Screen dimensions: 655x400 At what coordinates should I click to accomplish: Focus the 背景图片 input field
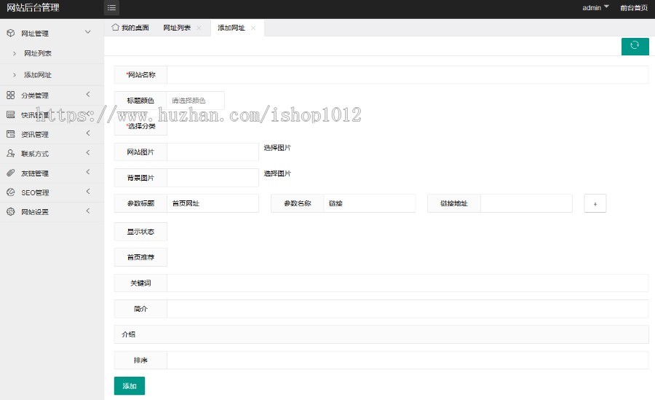(213, 178)
